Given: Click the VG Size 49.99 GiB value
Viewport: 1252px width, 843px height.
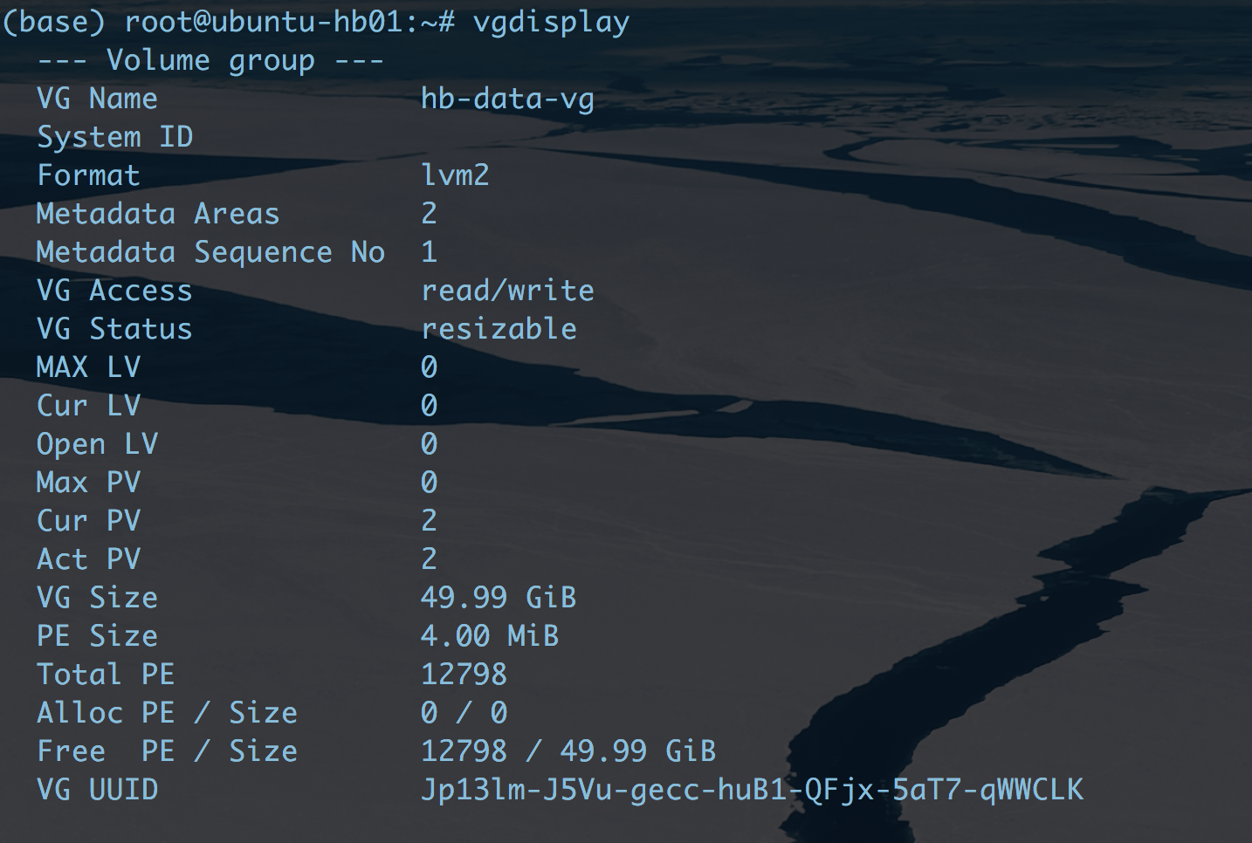Looking at the screenshot, I should 499,598.
